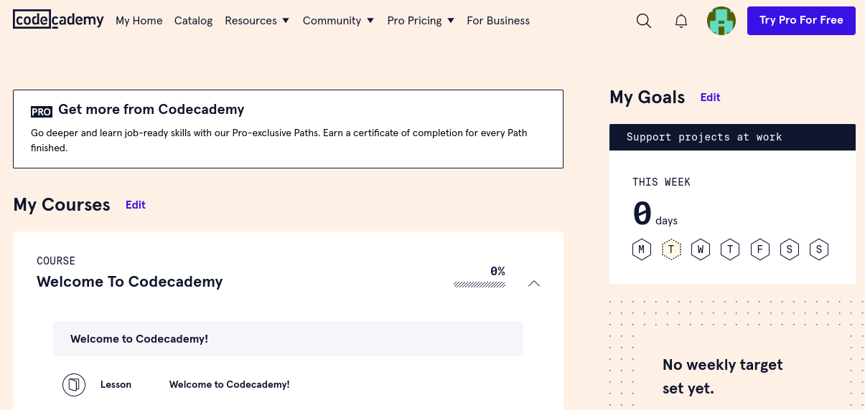Open the search icon

[x=644, y=21]
